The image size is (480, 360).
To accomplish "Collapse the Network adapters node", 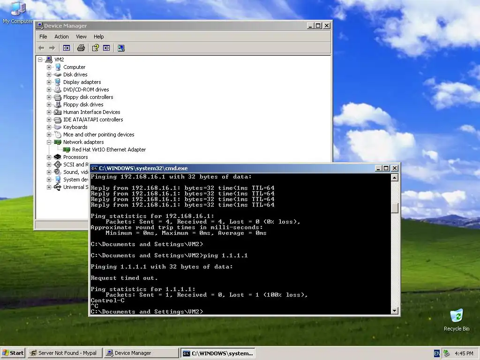I will tap(49, 142).
